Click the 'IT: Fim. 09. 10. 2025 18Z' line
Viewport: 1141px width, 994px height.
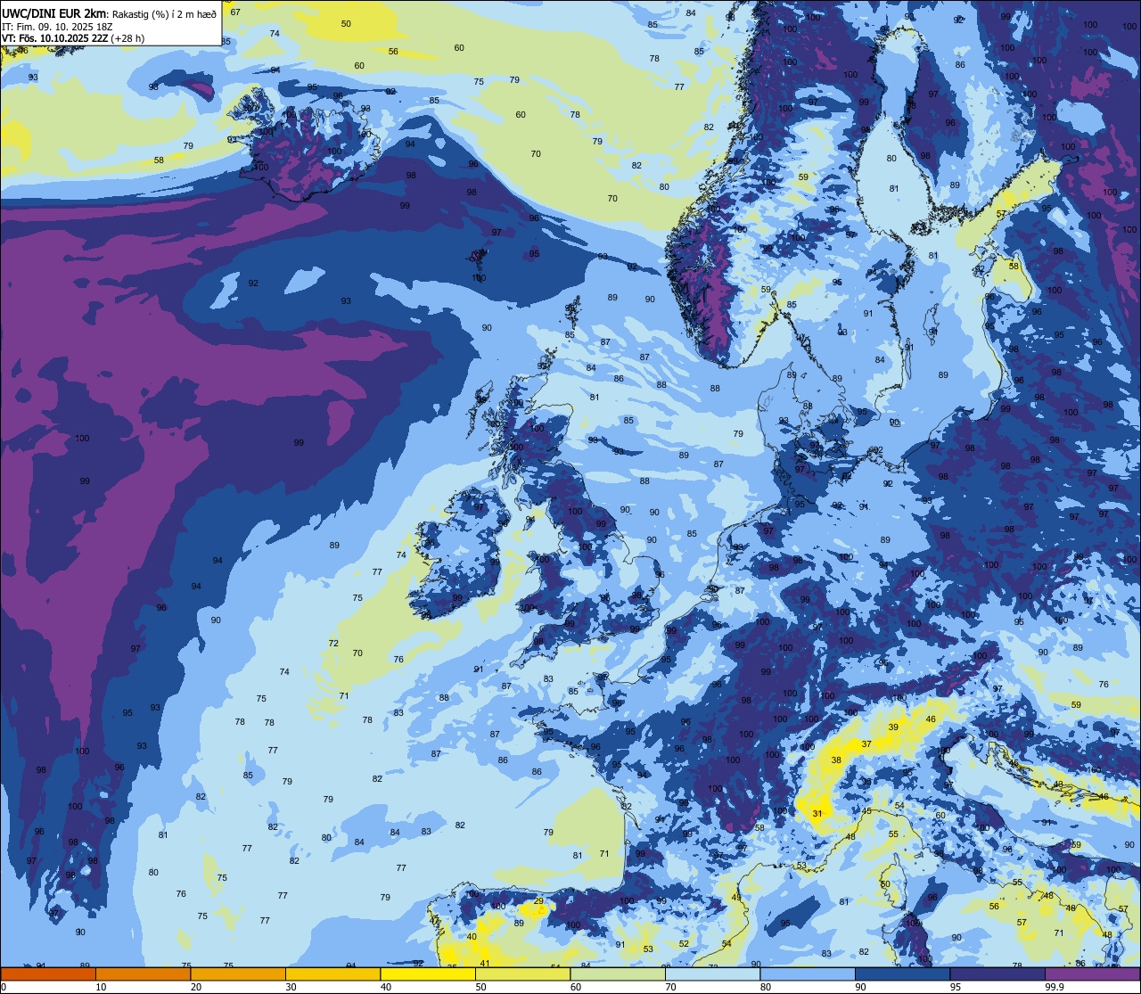(57, 26)
